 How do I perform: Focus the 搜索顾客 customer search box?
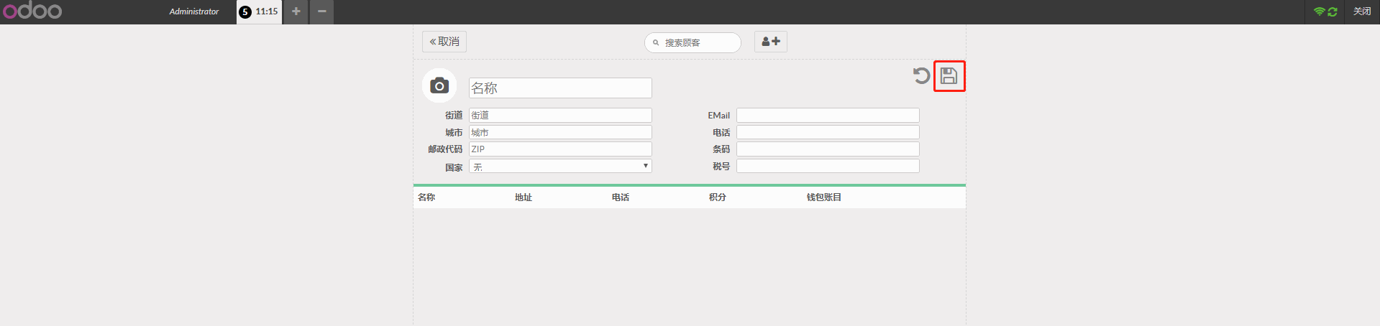[698, 42]
